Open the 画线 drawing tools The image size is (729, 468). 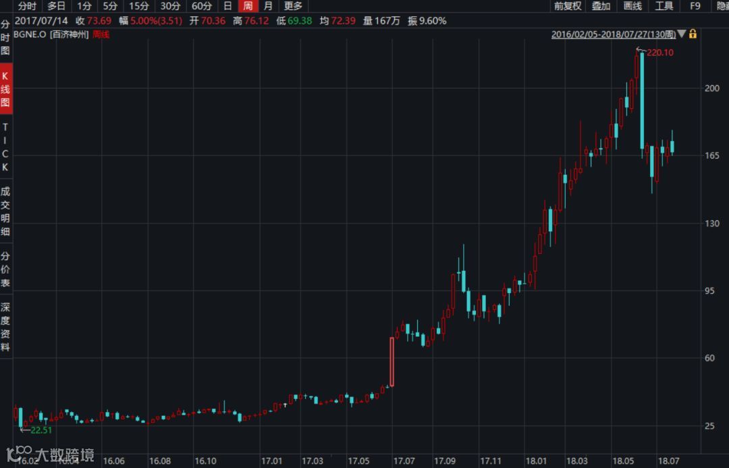click(x=632, y=6)
